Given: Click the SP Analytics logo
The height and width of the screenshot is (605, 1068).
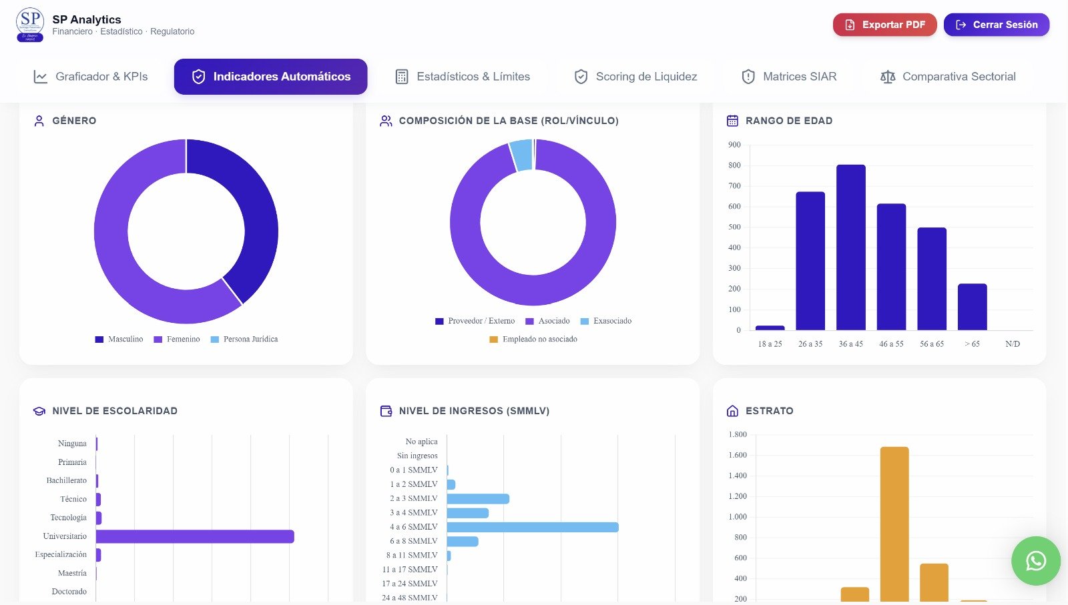Looking at the screenshot, I should click(x=30, y=25).
